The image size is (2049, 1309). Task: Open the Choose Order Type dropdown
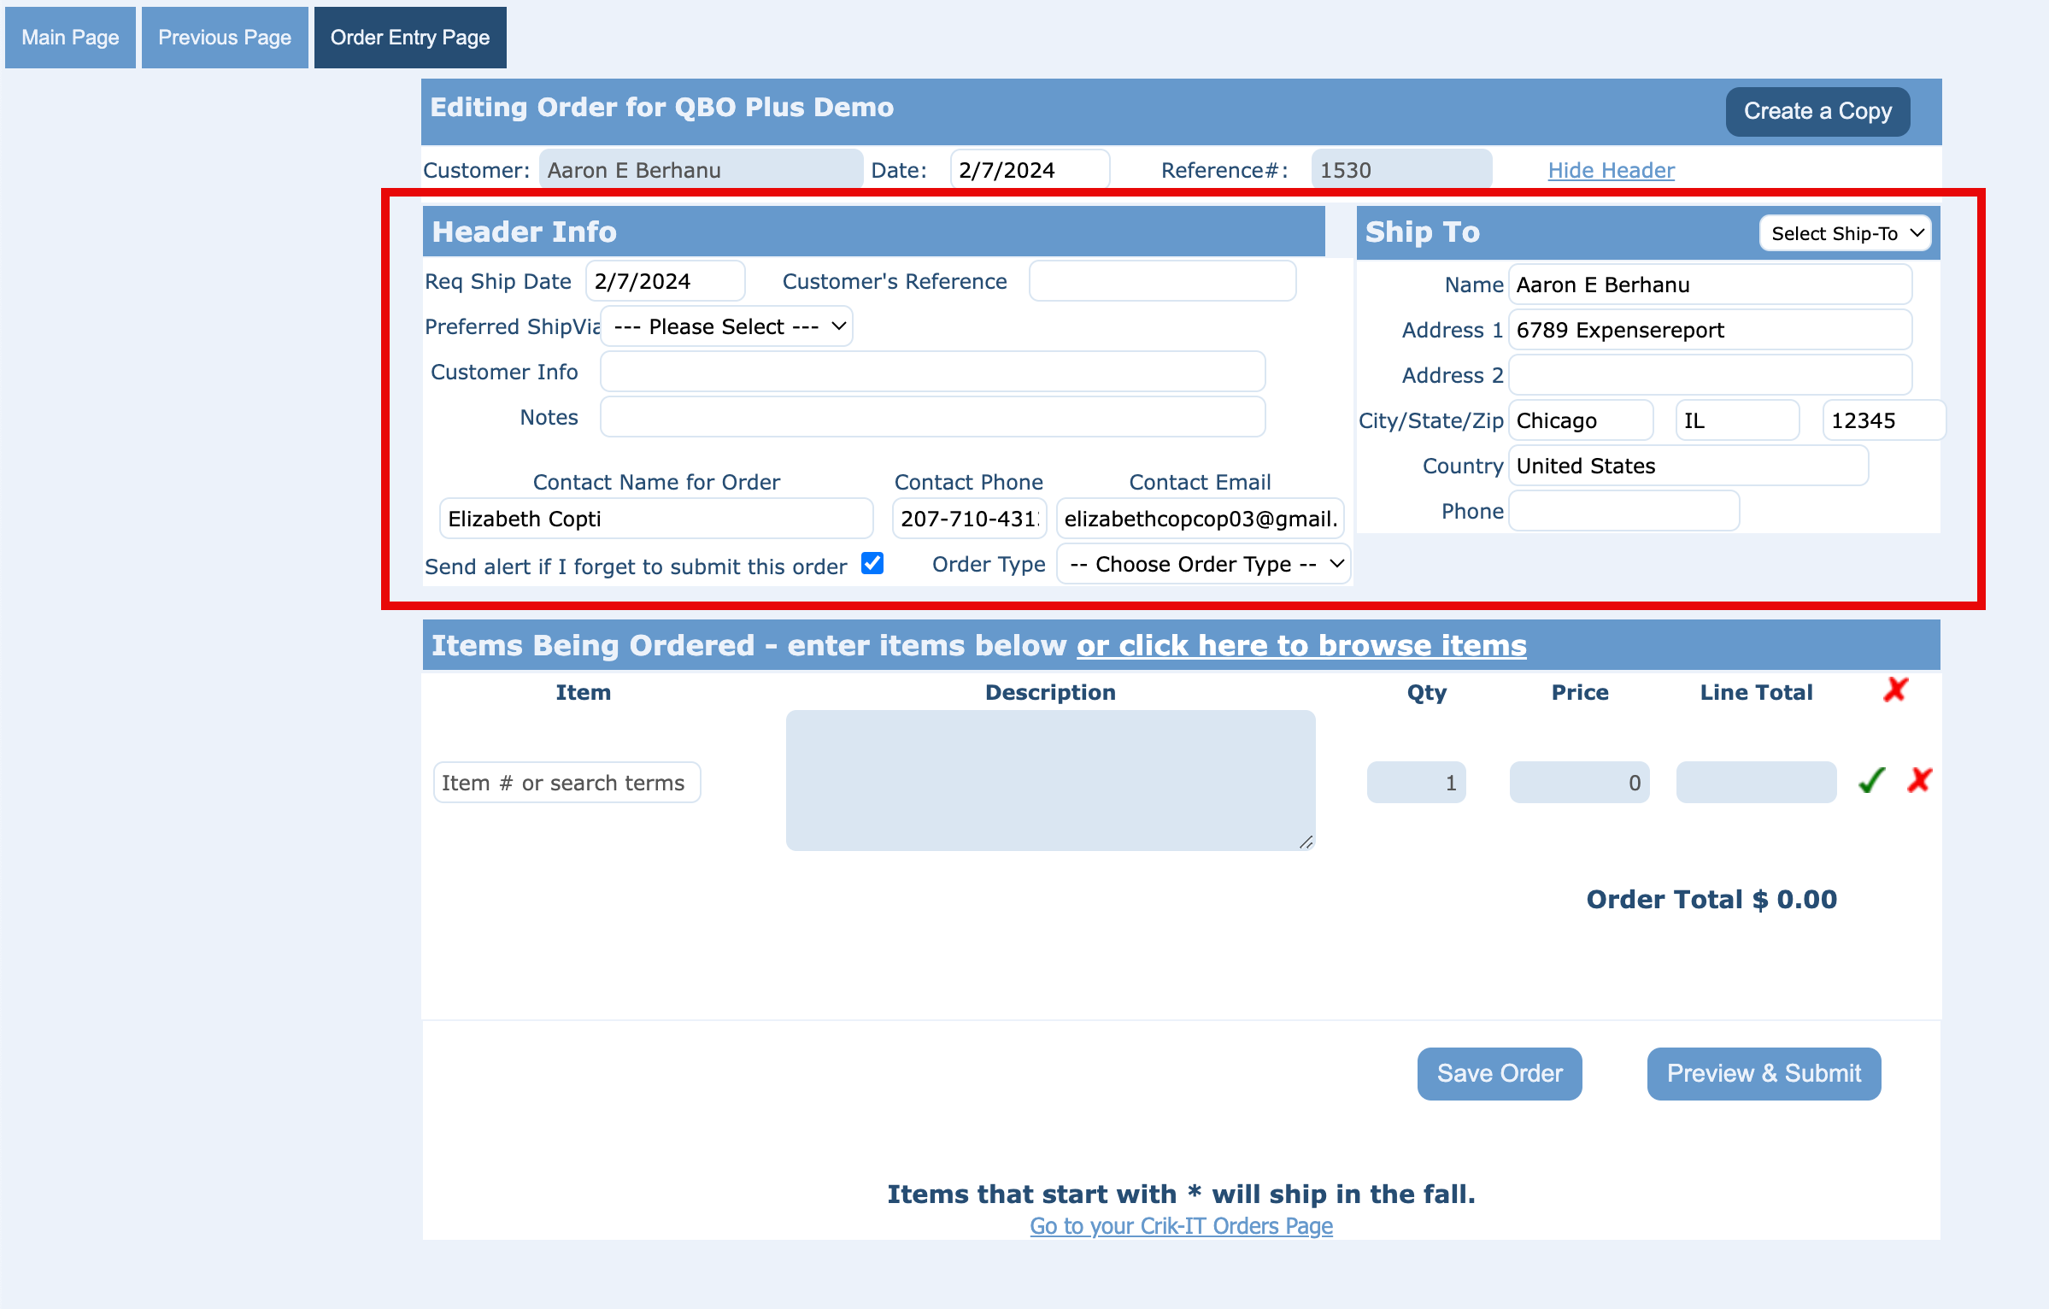click(x=1204, y=564)
